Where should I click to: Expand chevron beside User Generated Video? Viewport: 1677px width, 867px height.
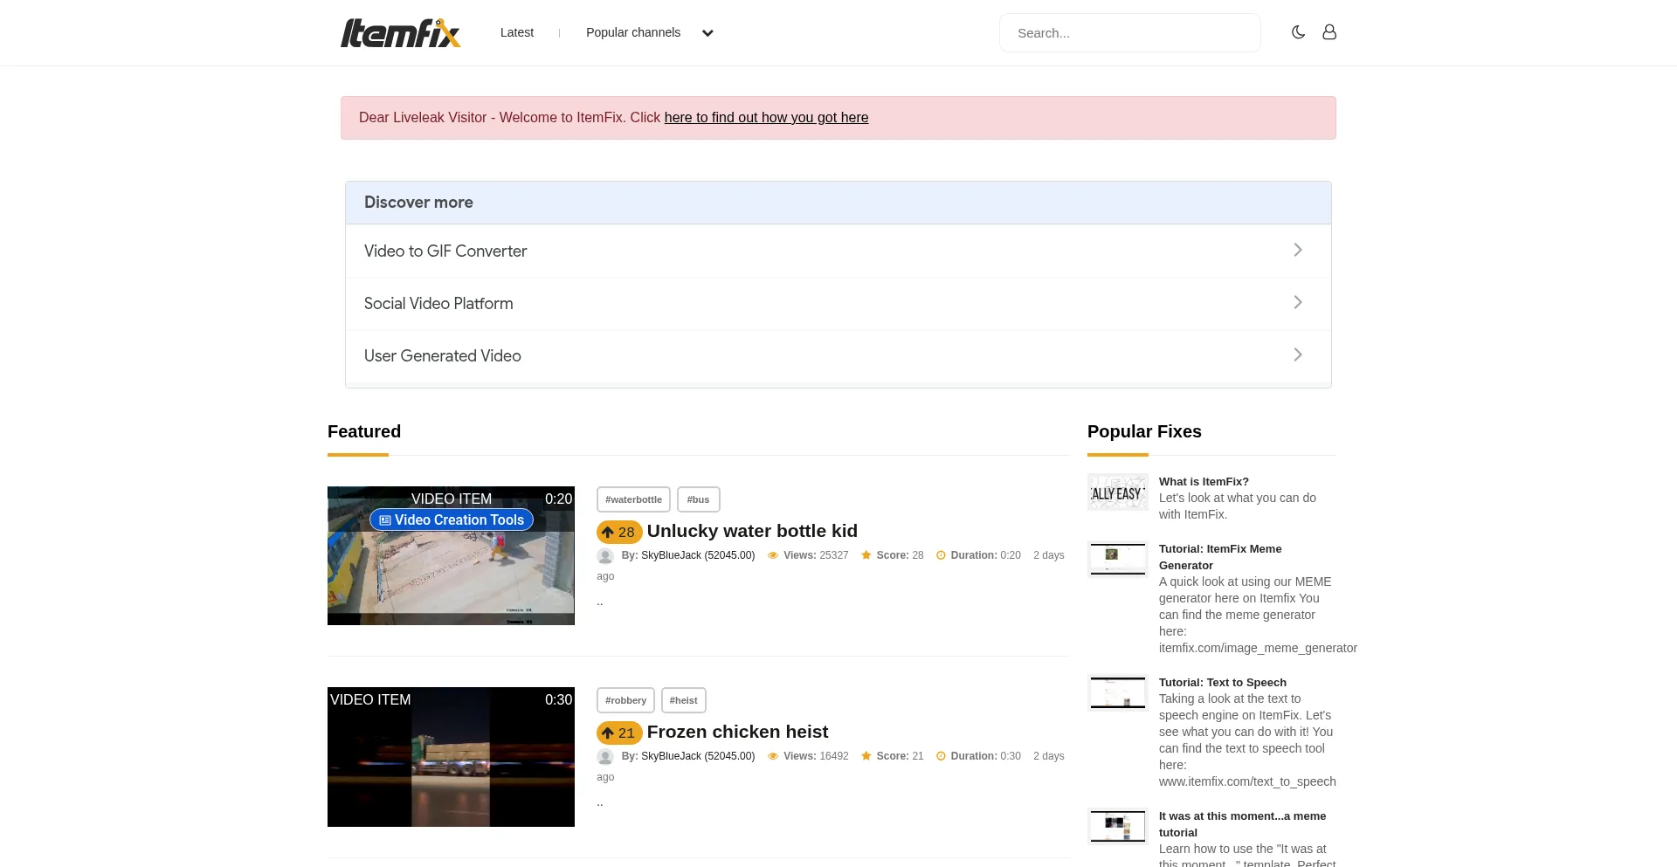click(x=1298, y=354)
